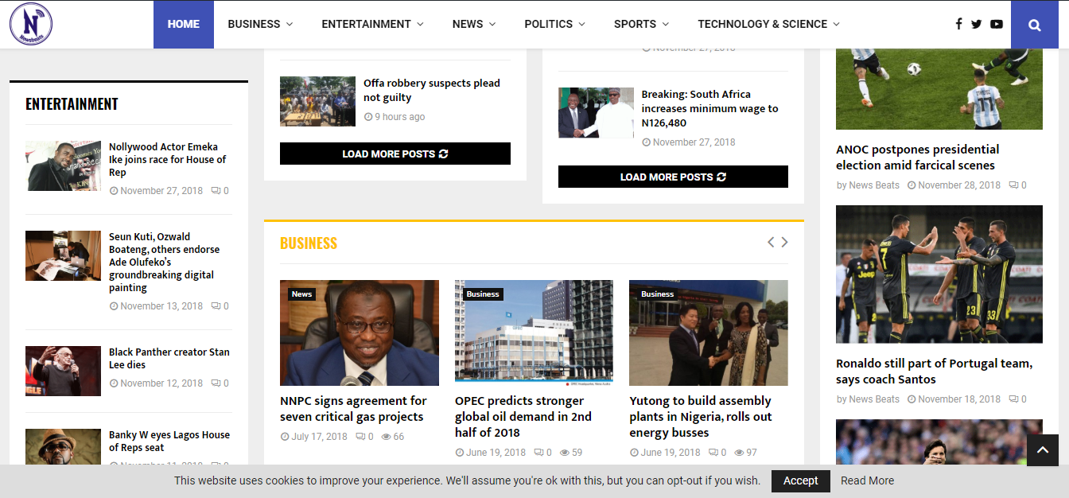Click LOAD MORE POSTS under Offa robbery story

pos(395,154)
